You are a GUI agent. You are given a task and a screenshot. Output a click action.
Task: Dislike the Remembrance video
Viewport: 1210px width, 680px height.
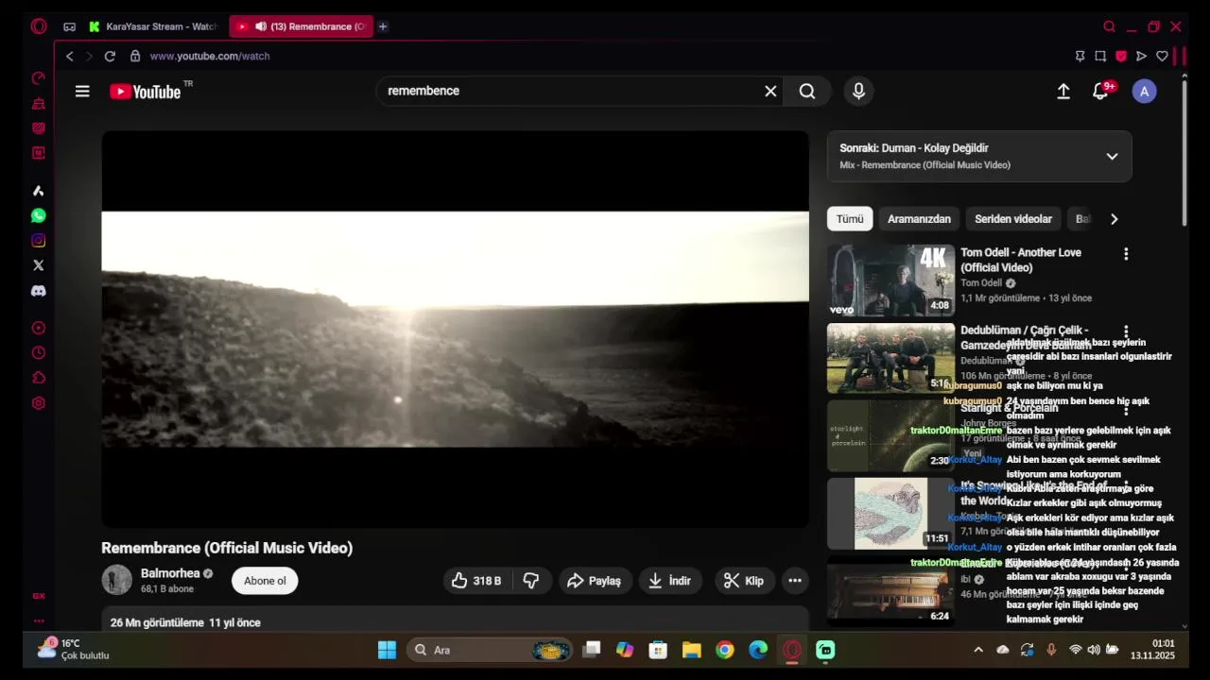pyautogui.click(x=531, y=581)
